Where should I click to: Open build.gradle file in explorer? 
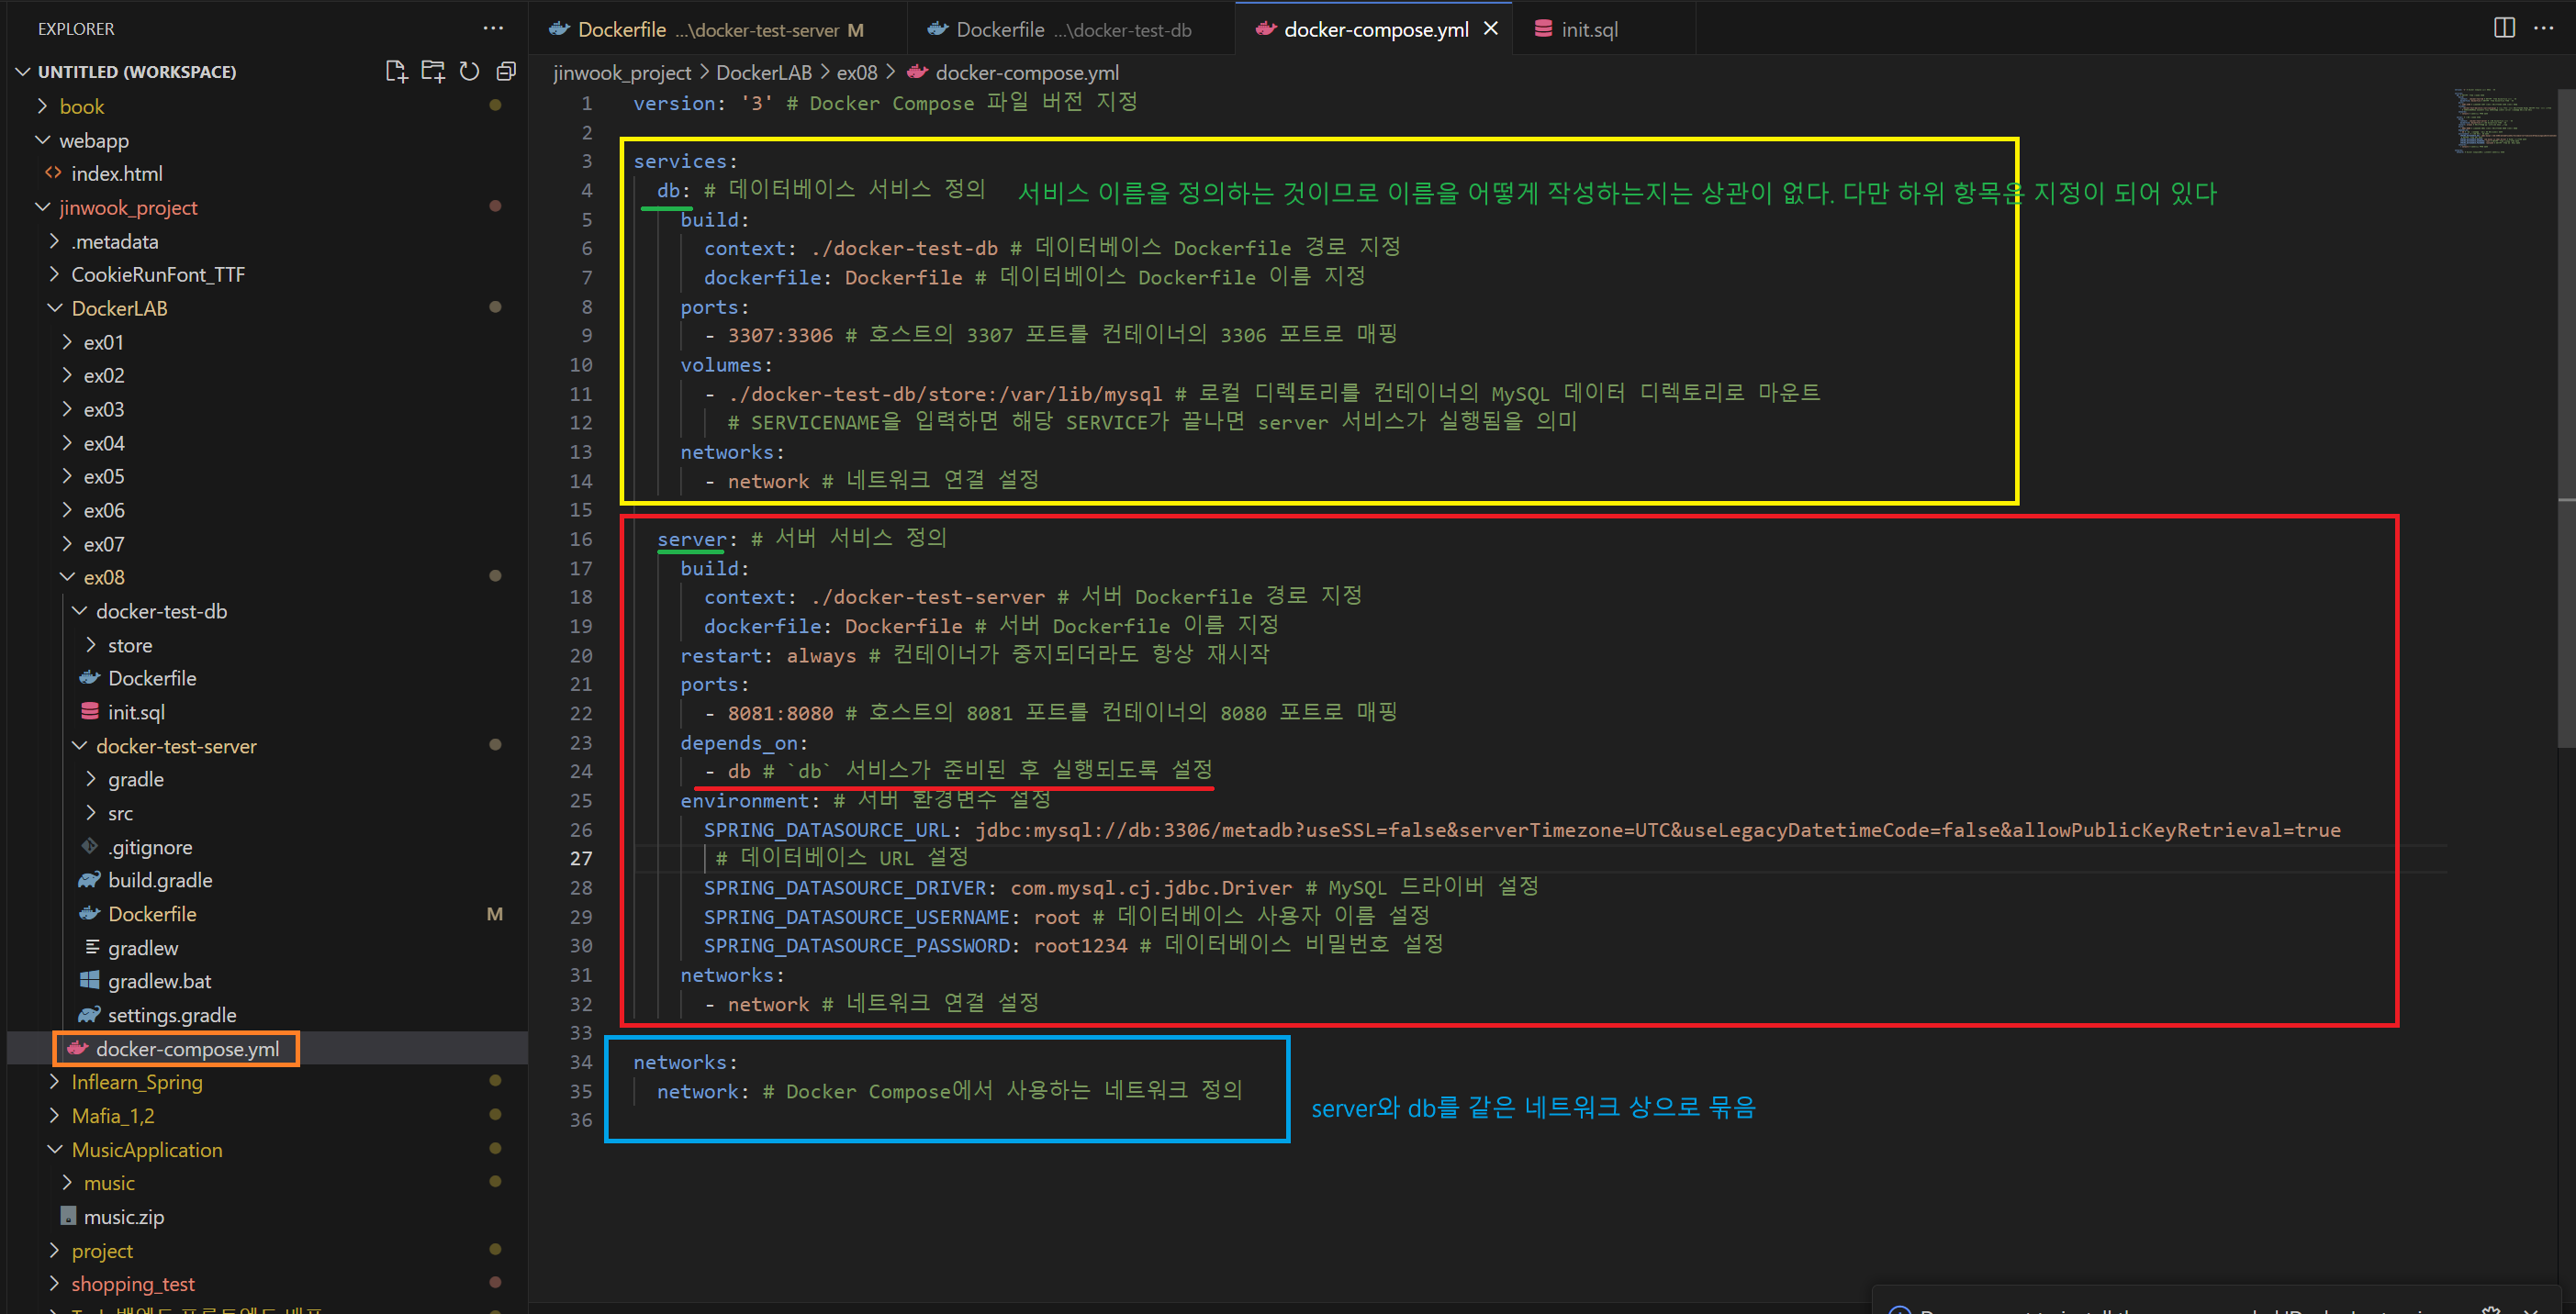pos(159,880)
